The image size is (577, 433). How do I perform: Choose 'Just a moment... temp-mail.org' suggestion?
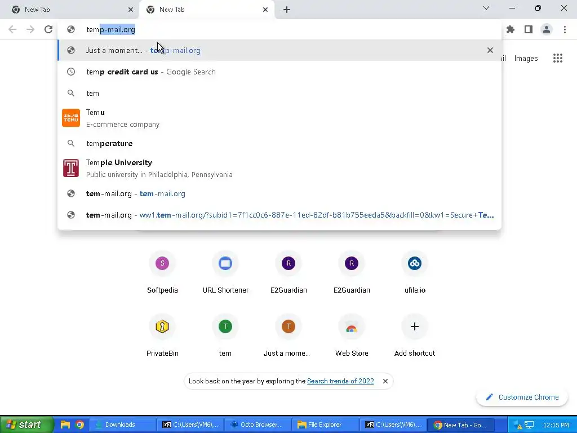pyautogui.click(x=279, y=50)
